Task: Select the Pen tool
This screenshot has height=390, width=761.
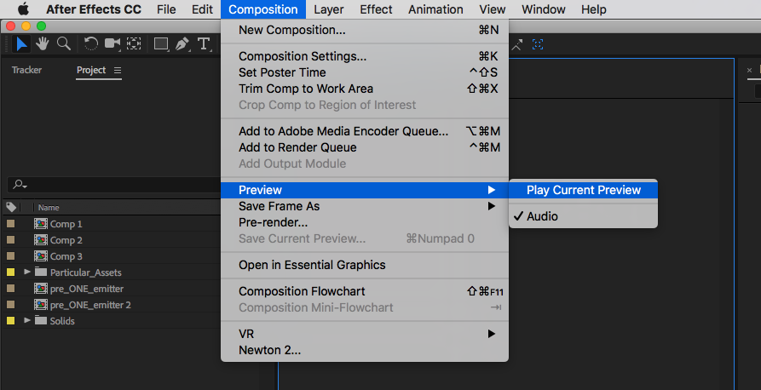Action: (182, 44)
